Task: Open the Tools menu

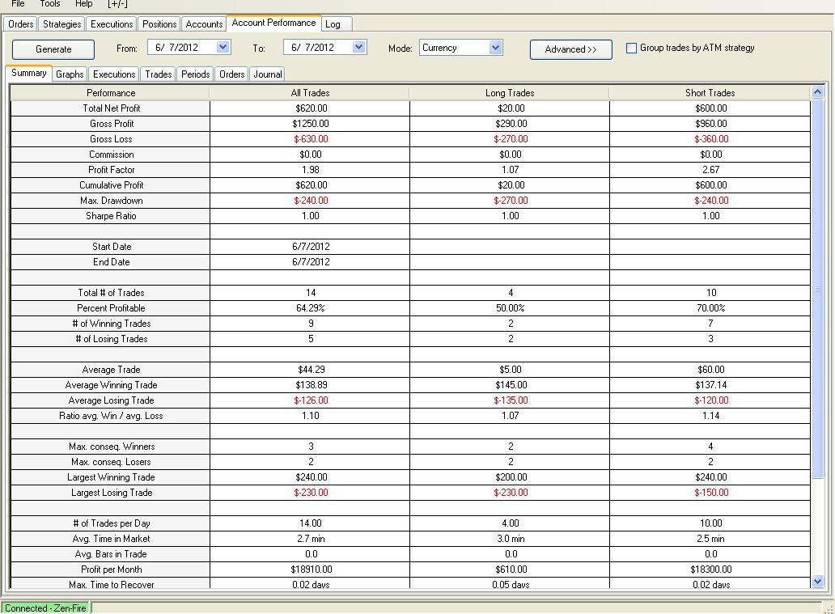Action: coord(50,4)
